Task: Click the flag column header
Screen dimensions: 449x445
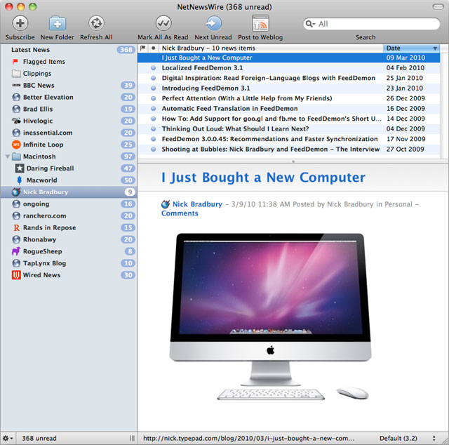Action: click(x=142, y=48)
